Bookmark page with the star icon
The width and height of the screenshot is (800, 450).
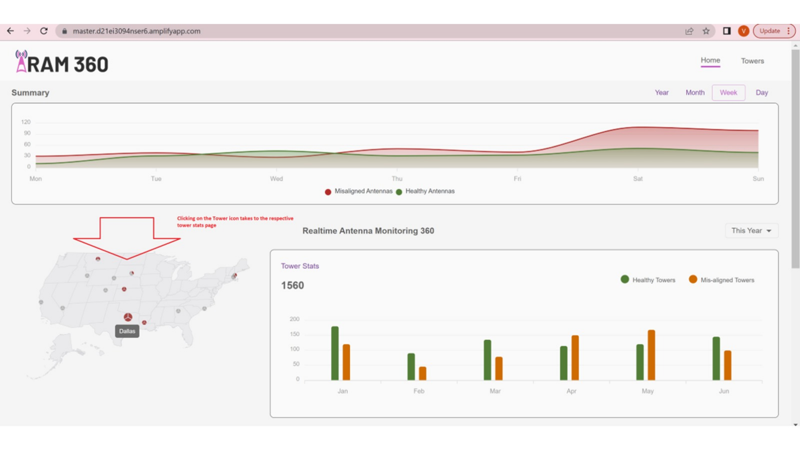(706, 31)
